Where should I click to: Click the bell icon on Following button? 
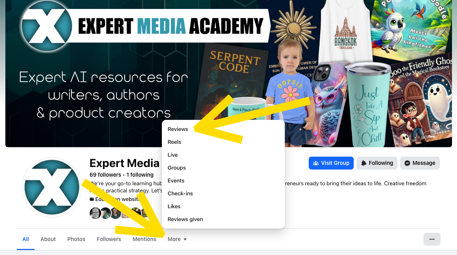click(364, 163)
